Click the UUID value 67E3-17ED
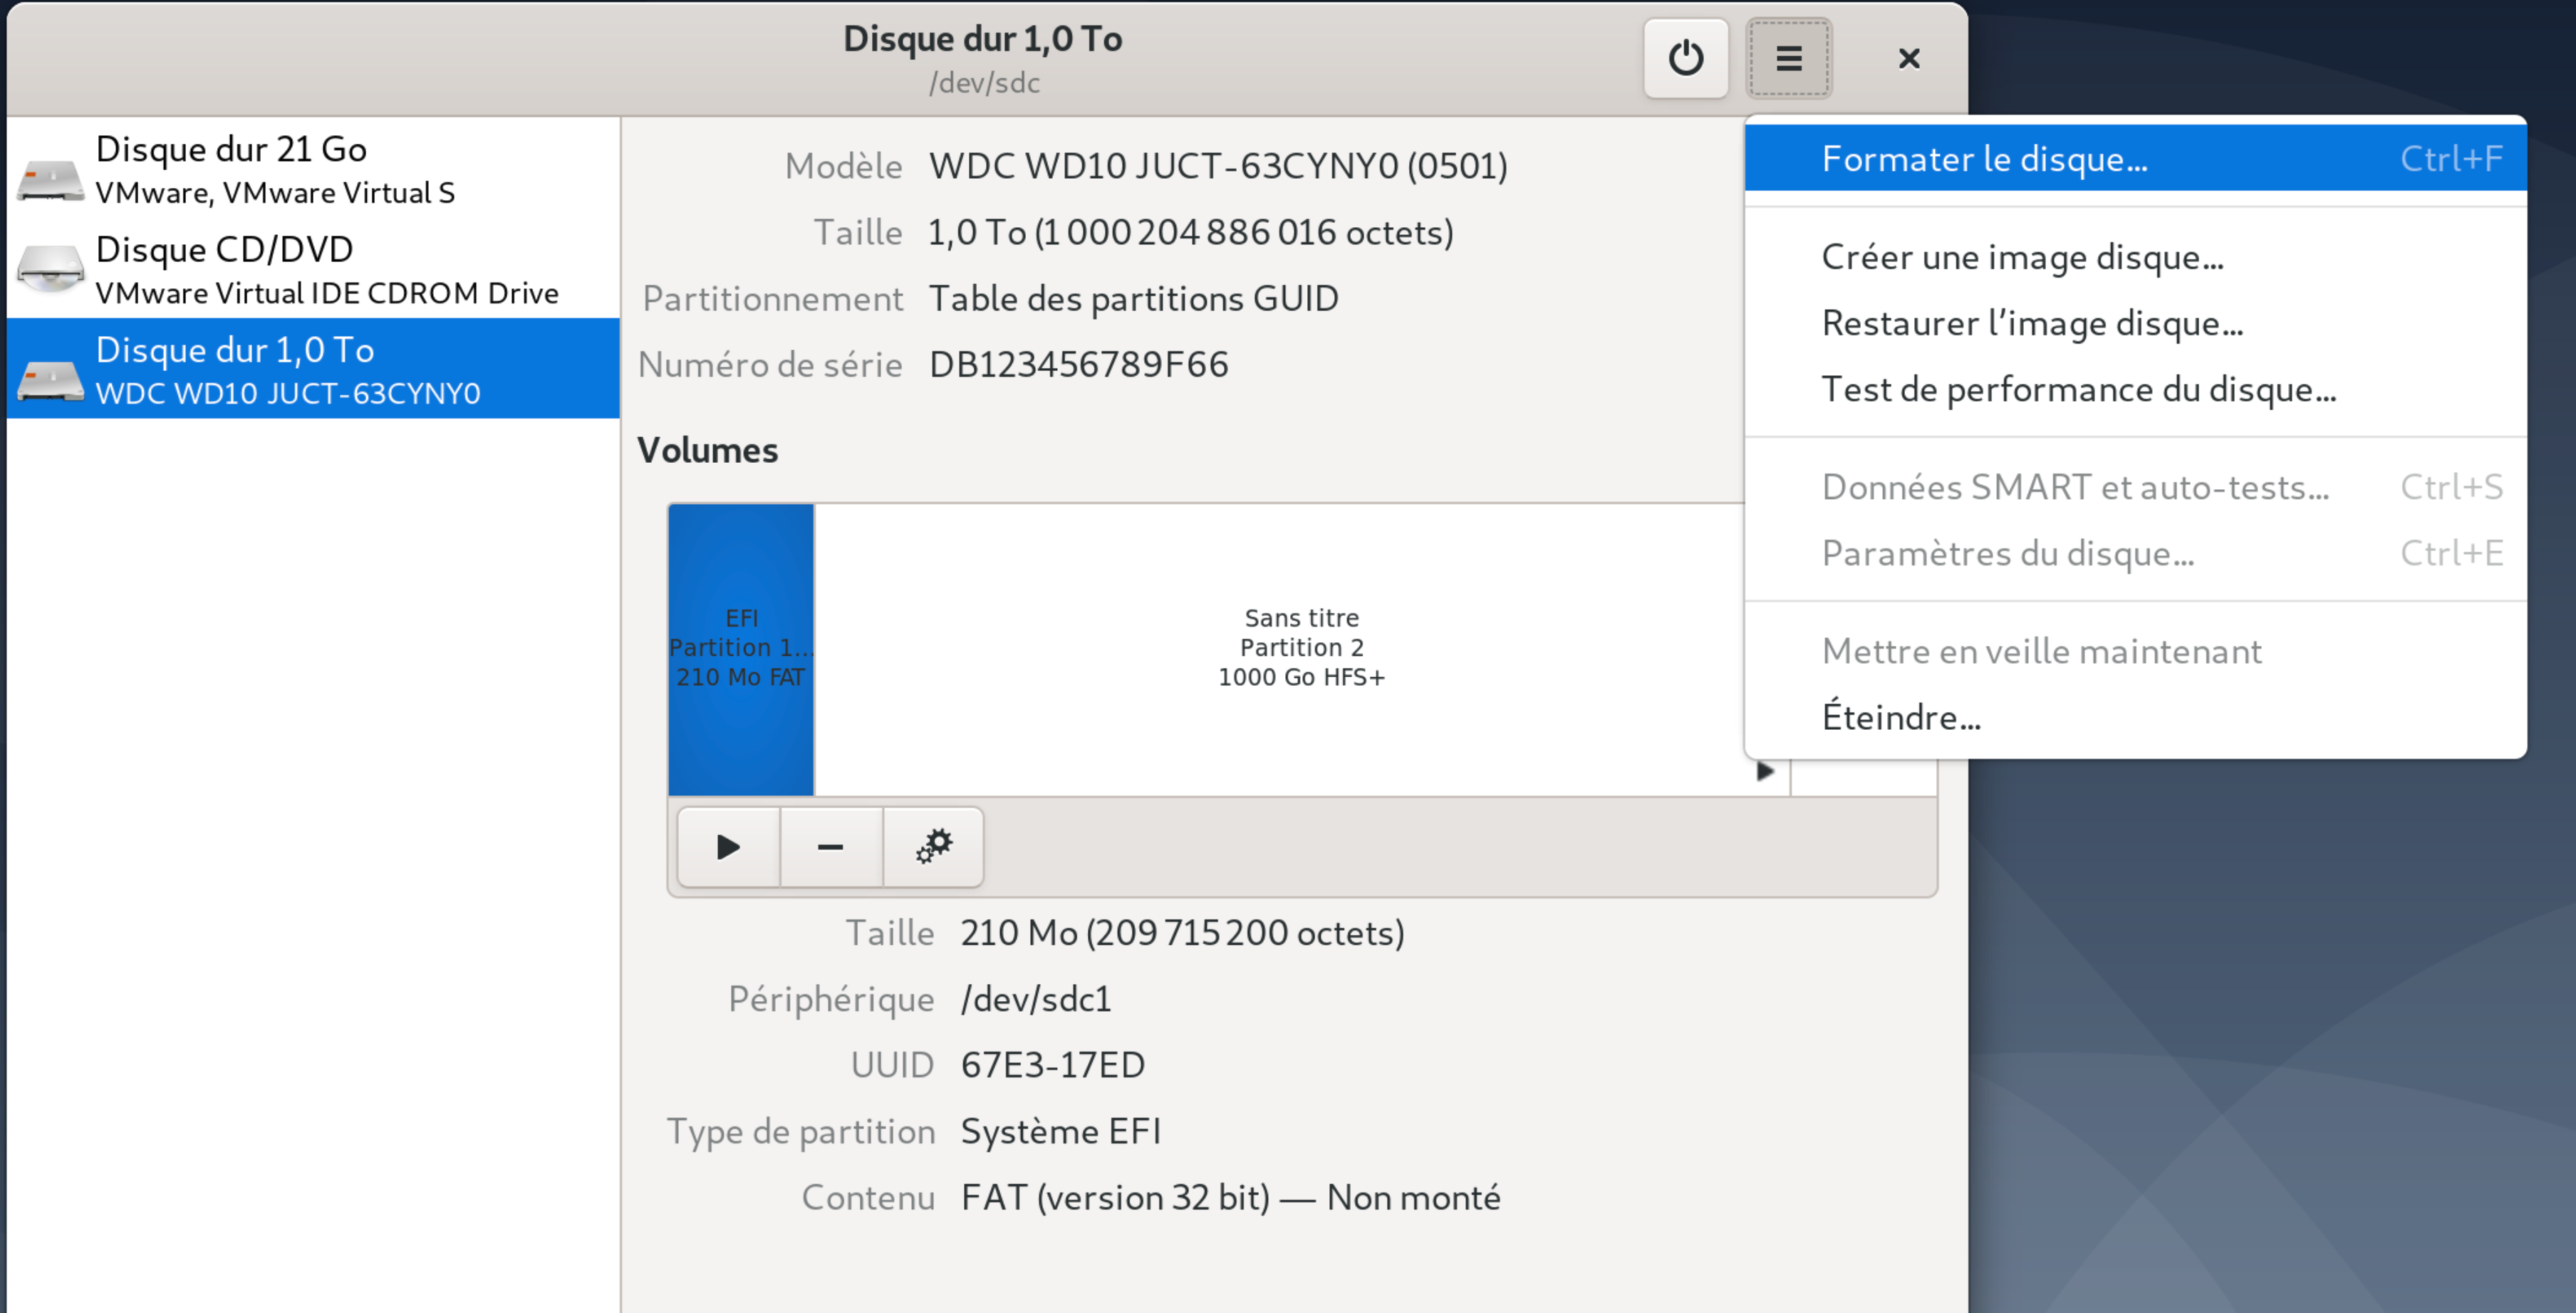The image size is (2576, 1313). (1052, 1065)
